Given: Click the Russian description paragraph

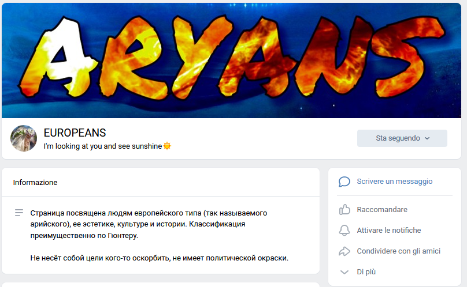Looking at the screenshot, I should pos(160,235).
